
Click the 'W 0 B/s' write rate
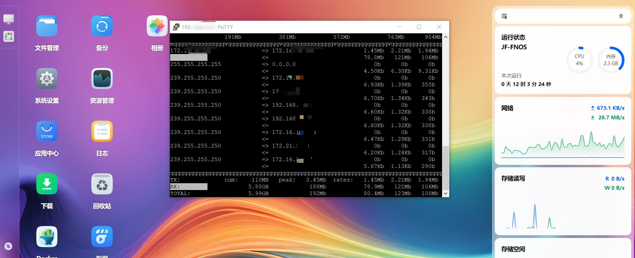tap(614, 188)
